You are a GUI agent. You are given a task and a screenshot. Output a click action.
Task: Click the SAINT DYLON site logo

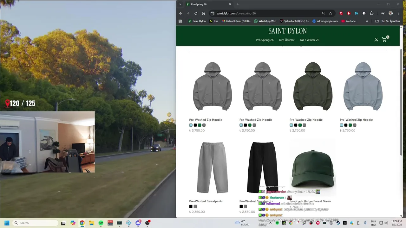[x=287, y=31]
